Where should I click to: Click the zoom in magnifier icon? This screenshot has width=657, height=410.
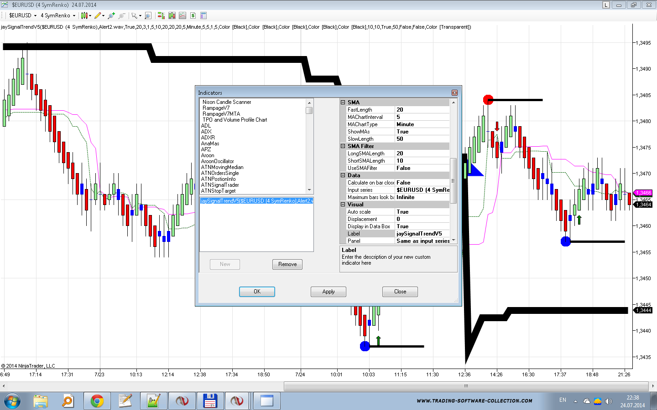pos(111,15)
